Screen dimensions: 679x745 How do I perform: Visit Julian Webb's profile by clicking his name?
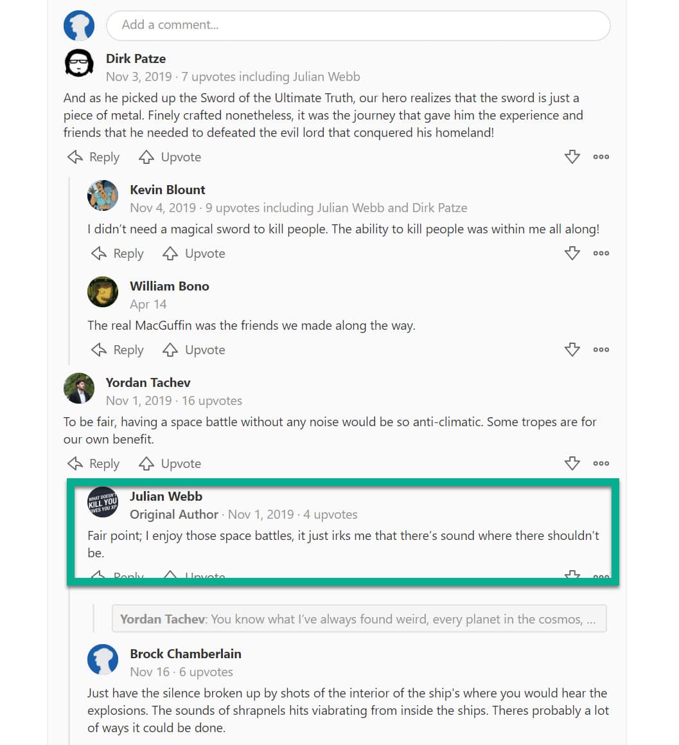[166, 496]
